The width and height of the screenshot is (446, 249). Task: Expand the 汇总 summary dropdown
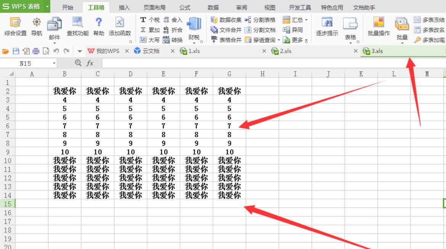pos(306,20)
